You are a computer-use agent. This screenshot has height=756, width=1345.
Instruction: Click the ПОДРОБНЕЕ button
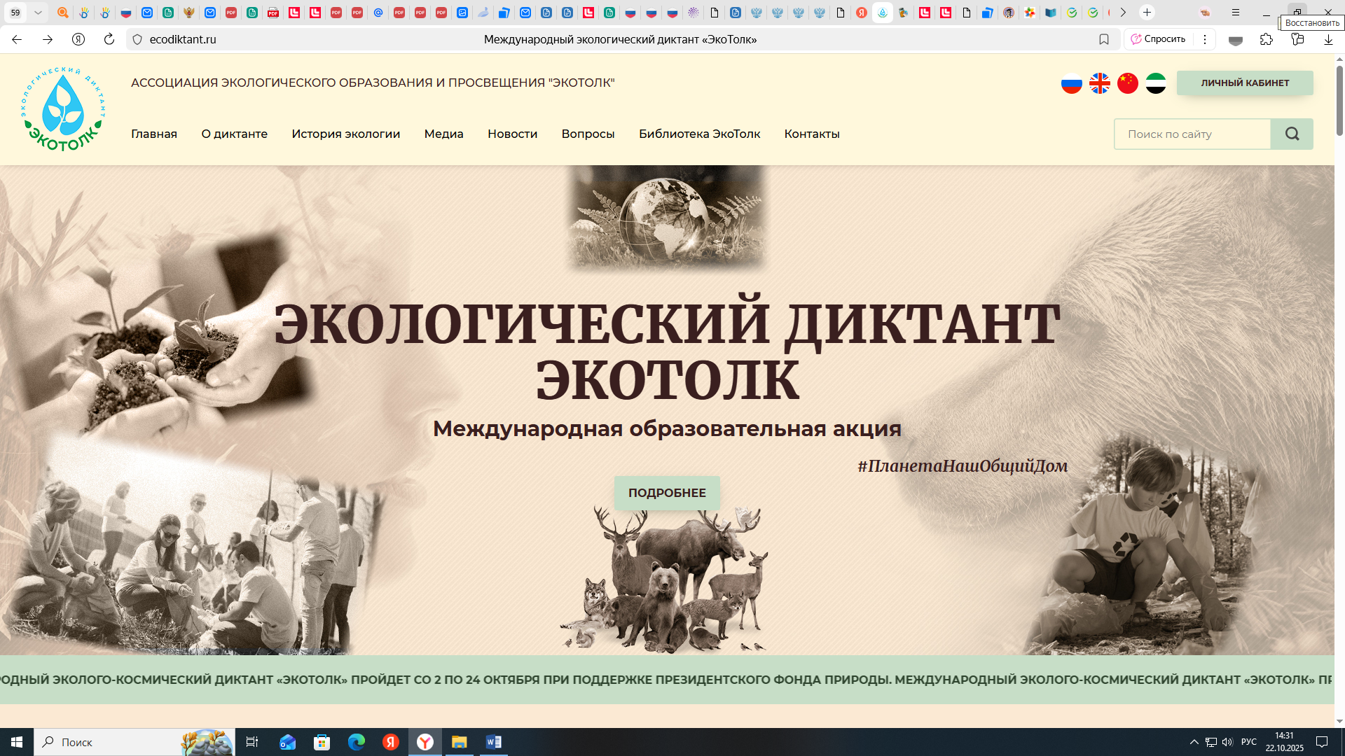point(667,493)
